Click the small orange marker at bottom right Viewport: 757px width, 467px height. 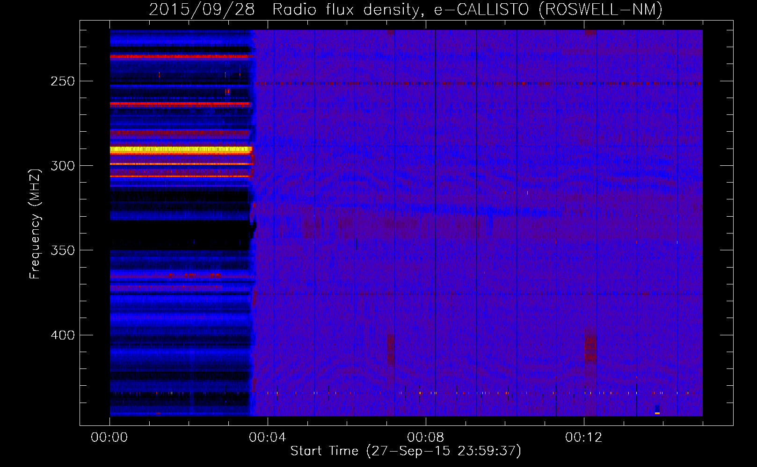point(657,413)
